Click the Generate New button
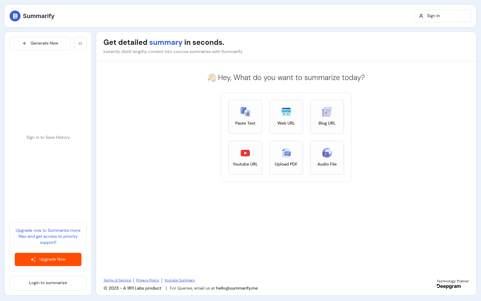Image resolution: width=481 pixels, height=301 pixels. point(40,43)
